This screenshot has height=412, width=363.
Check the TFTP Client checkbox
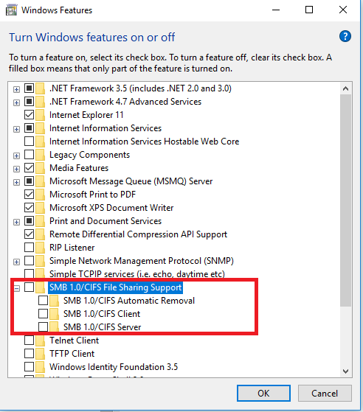click(30, 354)
